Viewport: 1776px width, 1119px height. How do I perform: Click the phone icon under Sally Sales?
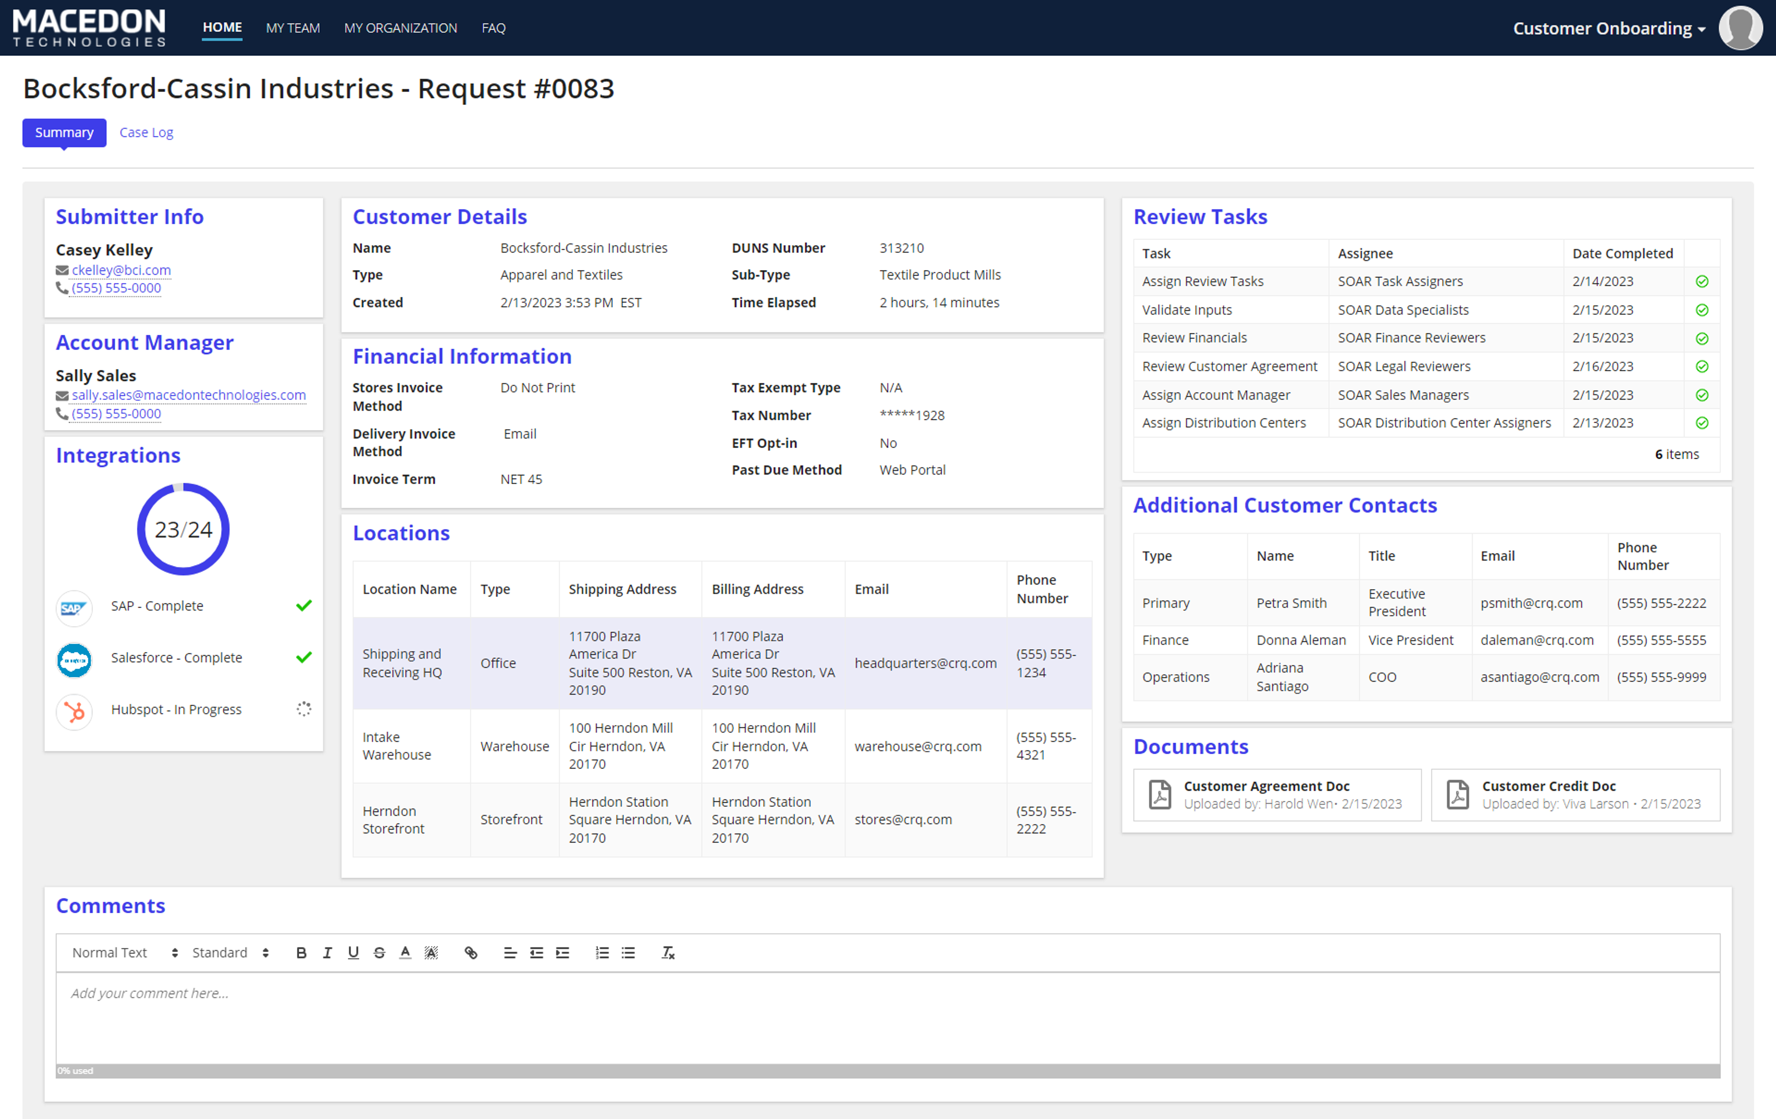(62, 413)
